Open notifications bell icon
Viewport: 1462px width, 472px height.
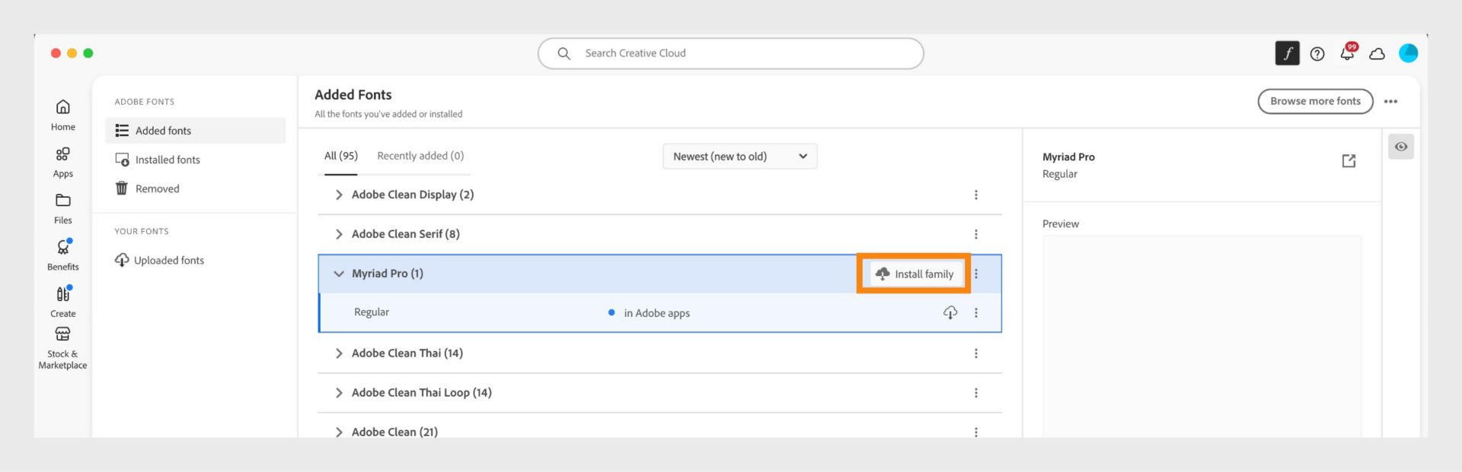(x=1347, y=53)
